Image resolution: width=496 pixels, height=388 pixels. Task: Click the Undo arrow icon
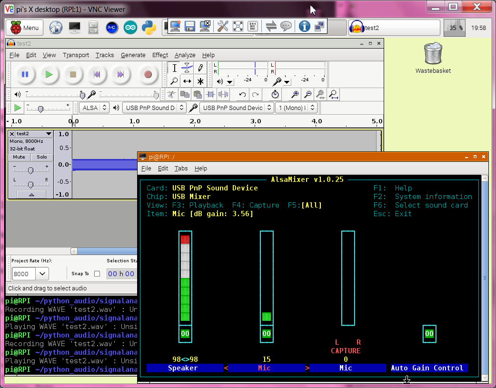tap(242, 94)
